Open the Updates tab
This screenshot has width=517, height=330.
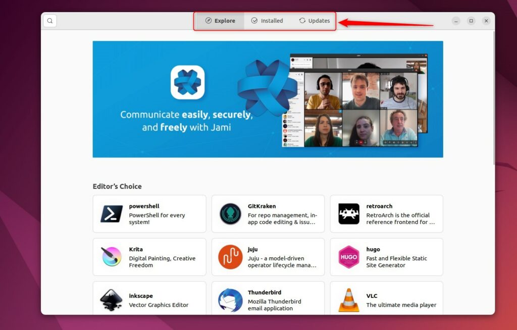(x=314, y=21)
